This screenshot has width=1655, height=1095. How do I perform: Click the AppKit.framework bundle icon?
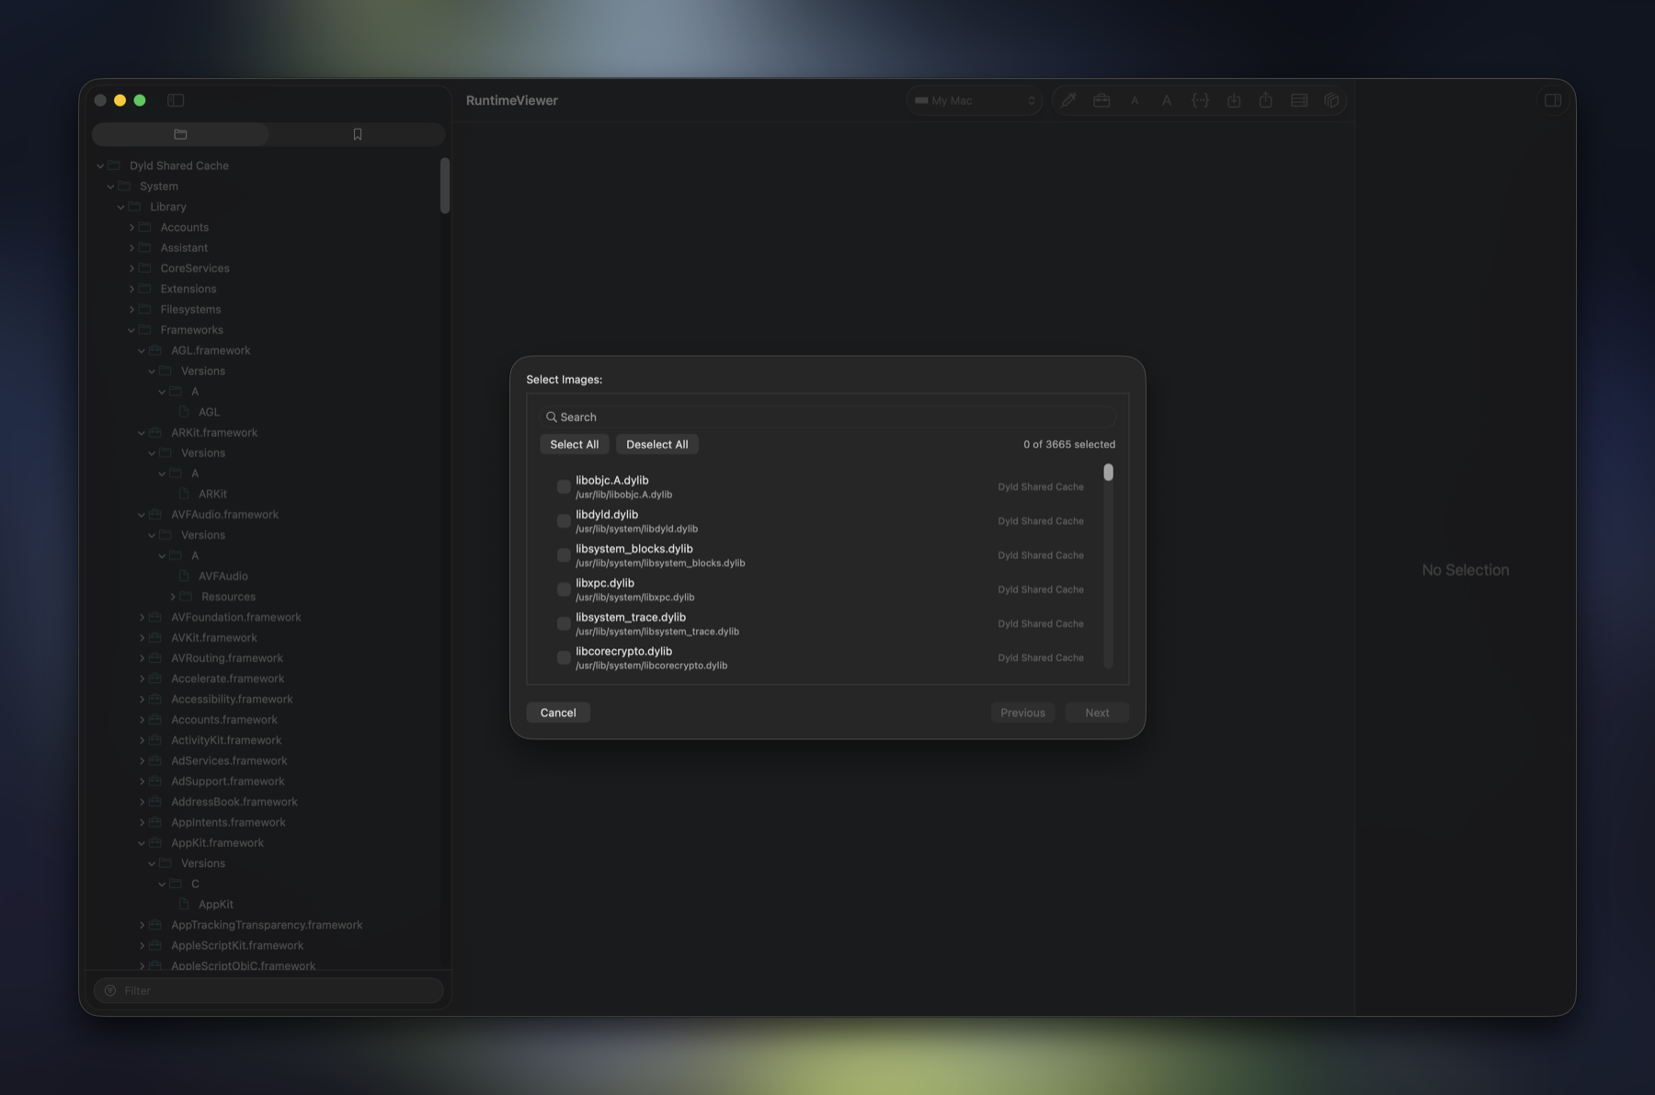(x=155, y=842)
